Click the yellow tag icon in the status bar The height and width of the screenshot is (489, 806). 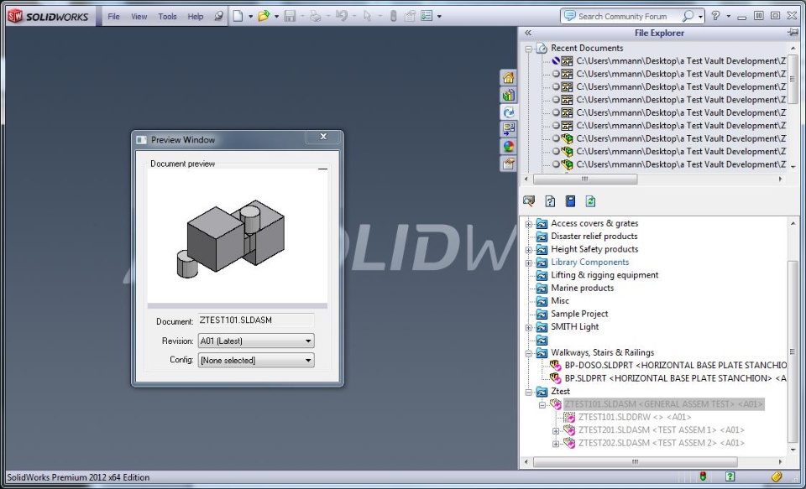point(777,477)
